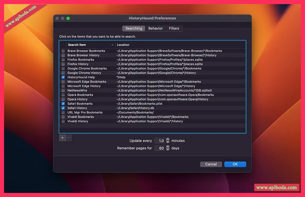
Task: Select the Firefox History row name
Action: 78,64
